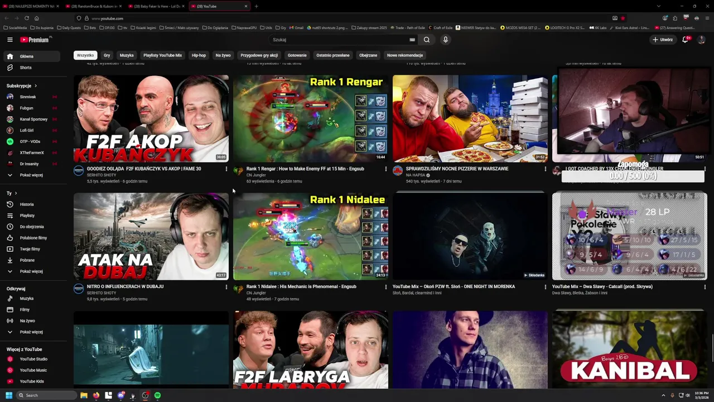Open Polubione filmy in sidebar
The width and height of the screenshot is (714, 402).
click(x=31, y=238)
